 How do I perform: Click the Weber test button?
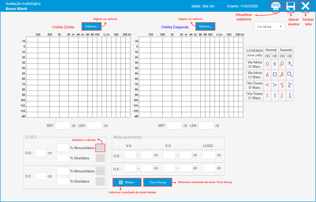tap(127, 182)
